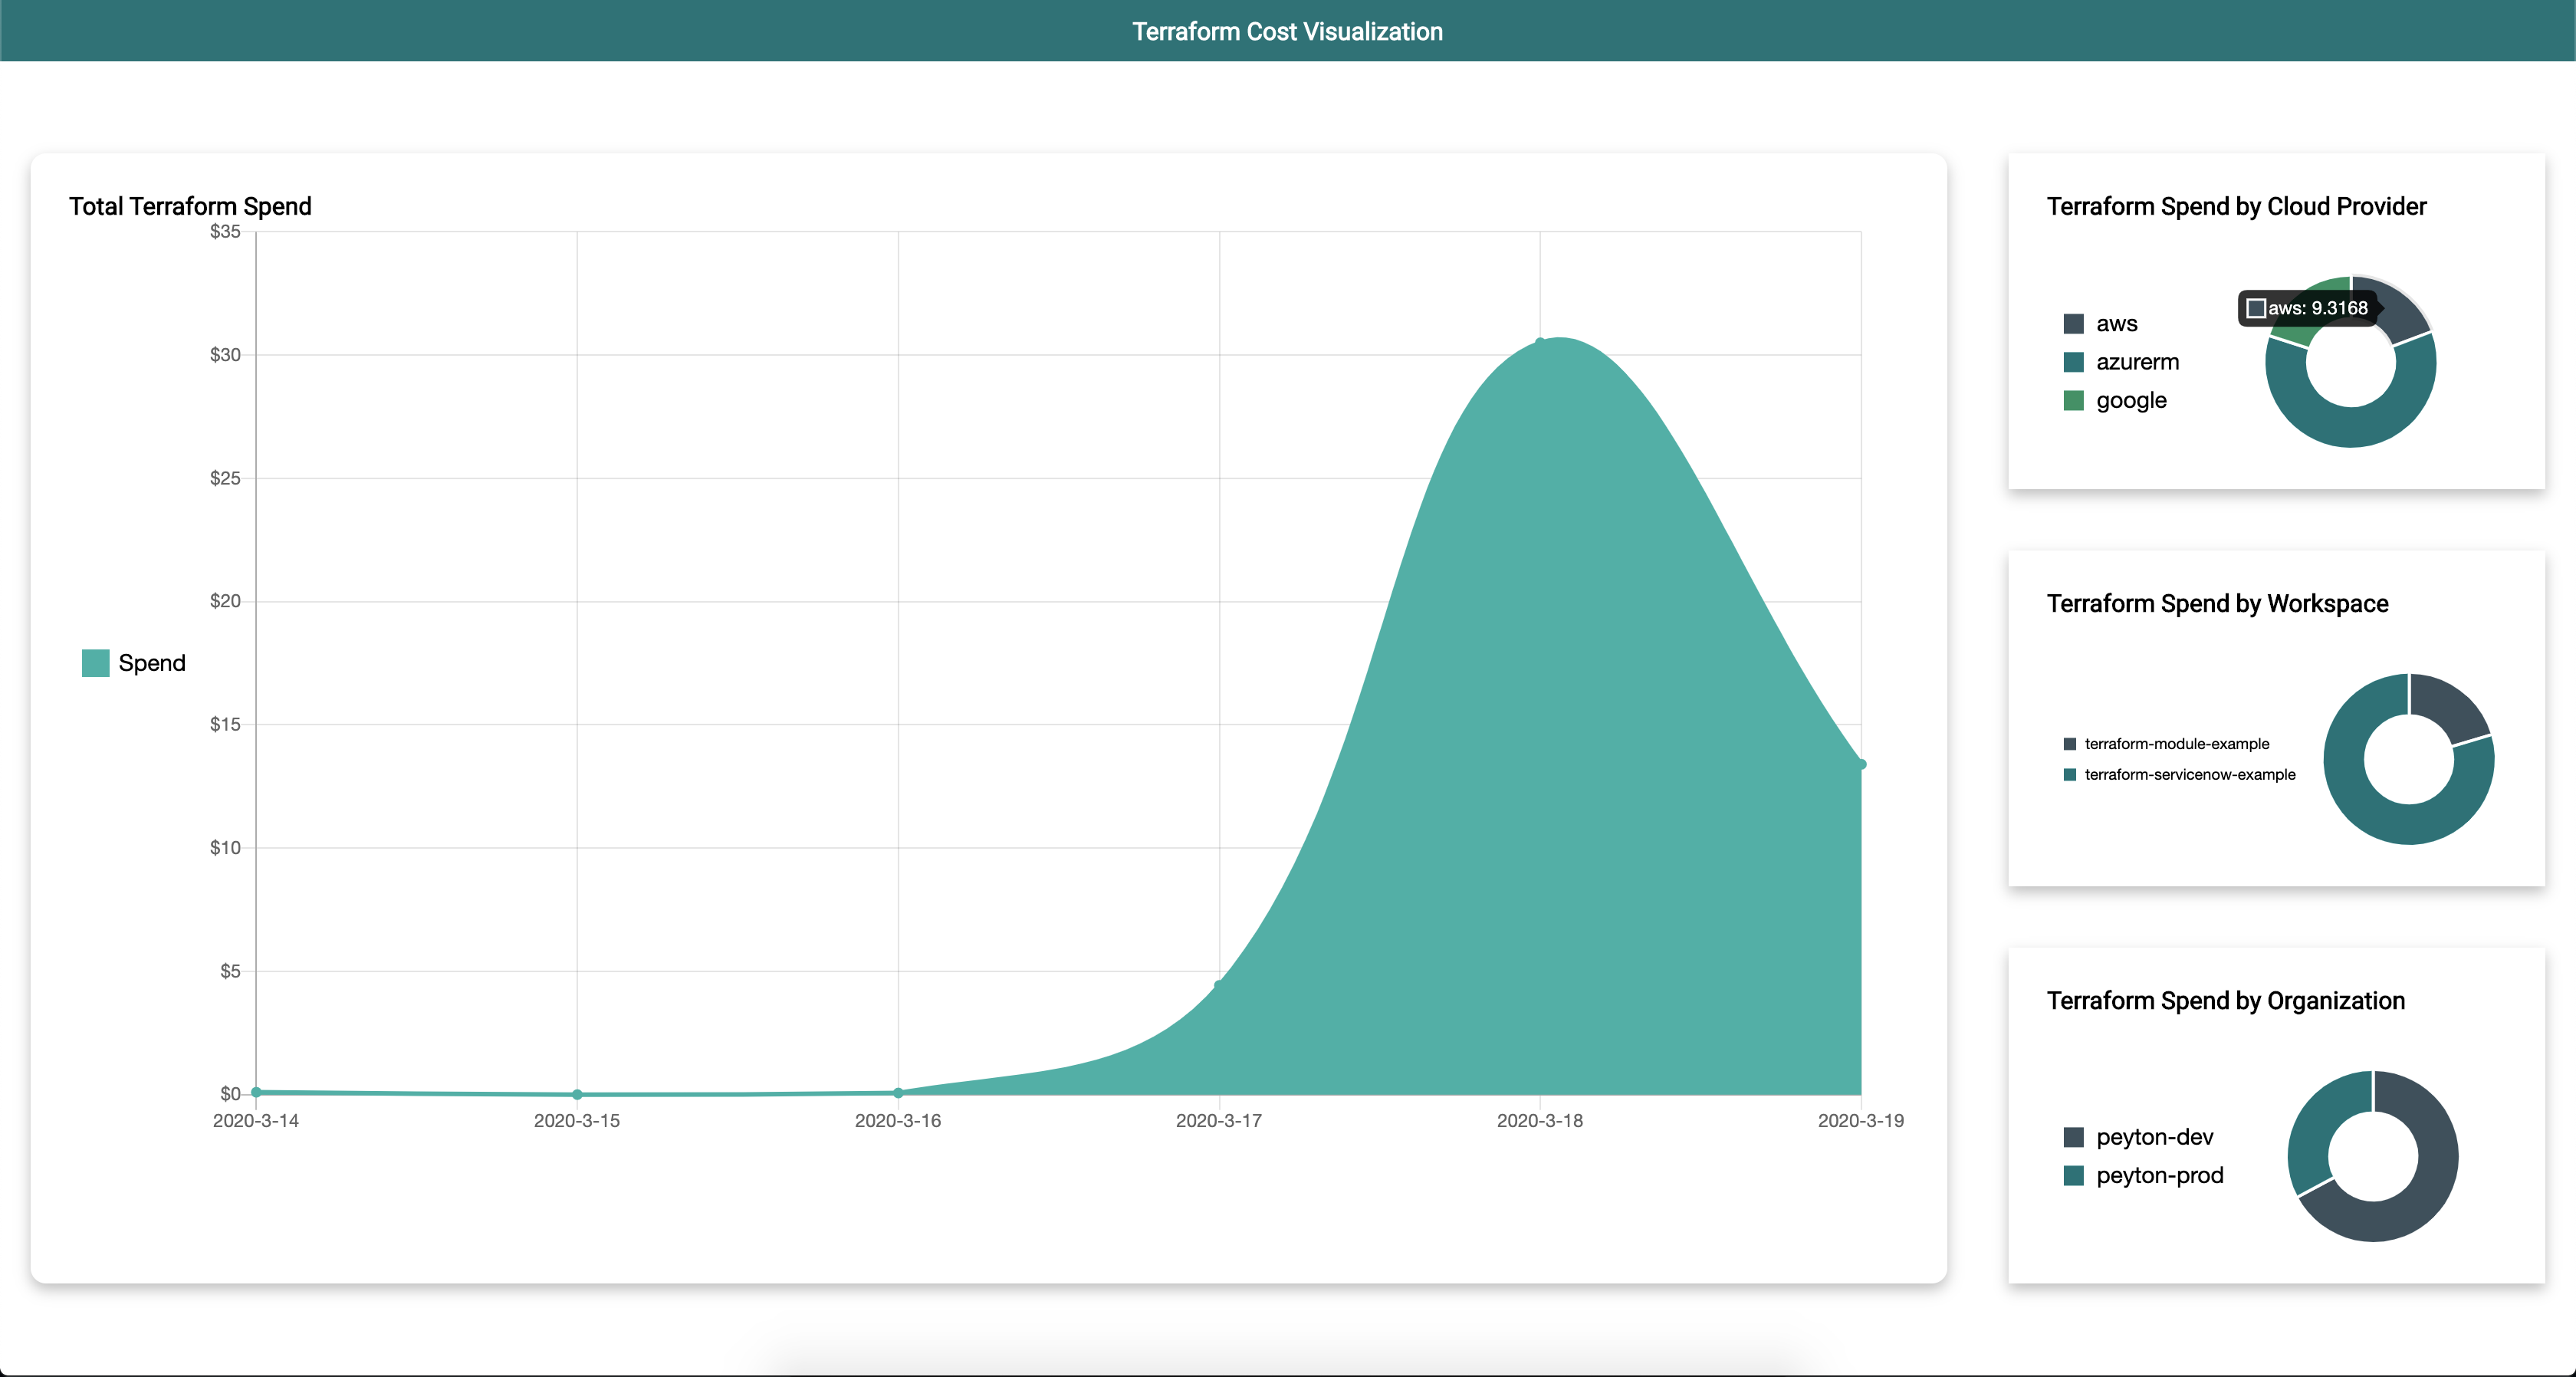The height and width of the screenshot is (1377, 2576).
Task: Click the 2020-3-19 data point
Action: click(1861, 764)
